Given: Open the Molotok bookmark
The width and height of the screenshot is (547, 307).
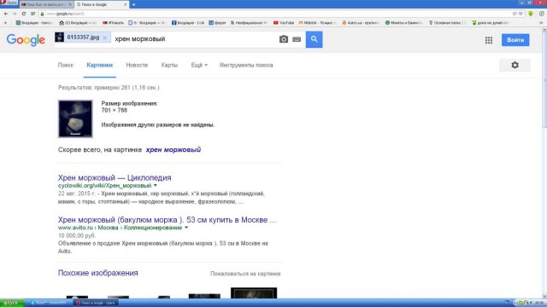Looking at the screenshot, I should (x=317, y=23).
